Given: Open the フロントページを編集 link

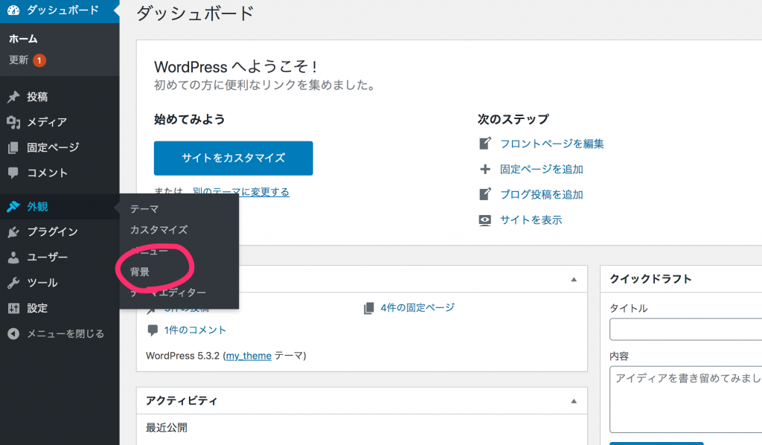Looking at the screenshot, I should (552, 144).
